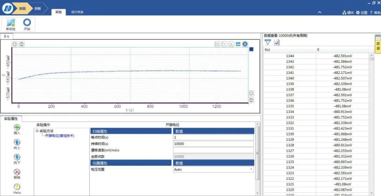Click the data table scrollbar thumb
The width and height of the screenshot is (381, 196).
[x=371, y=59]
